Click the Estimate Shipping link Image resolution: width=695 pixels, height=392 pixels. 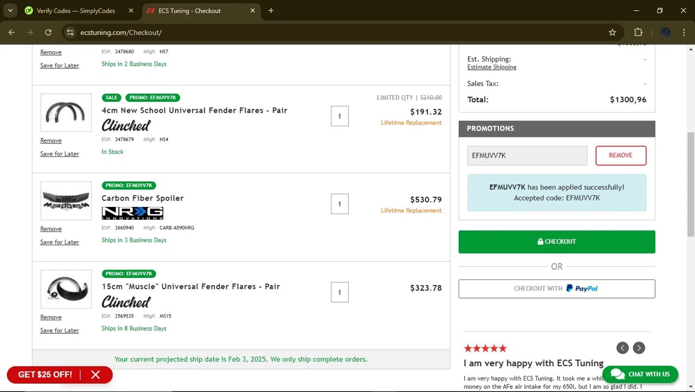pyautogui.click(x=492, y=67)
